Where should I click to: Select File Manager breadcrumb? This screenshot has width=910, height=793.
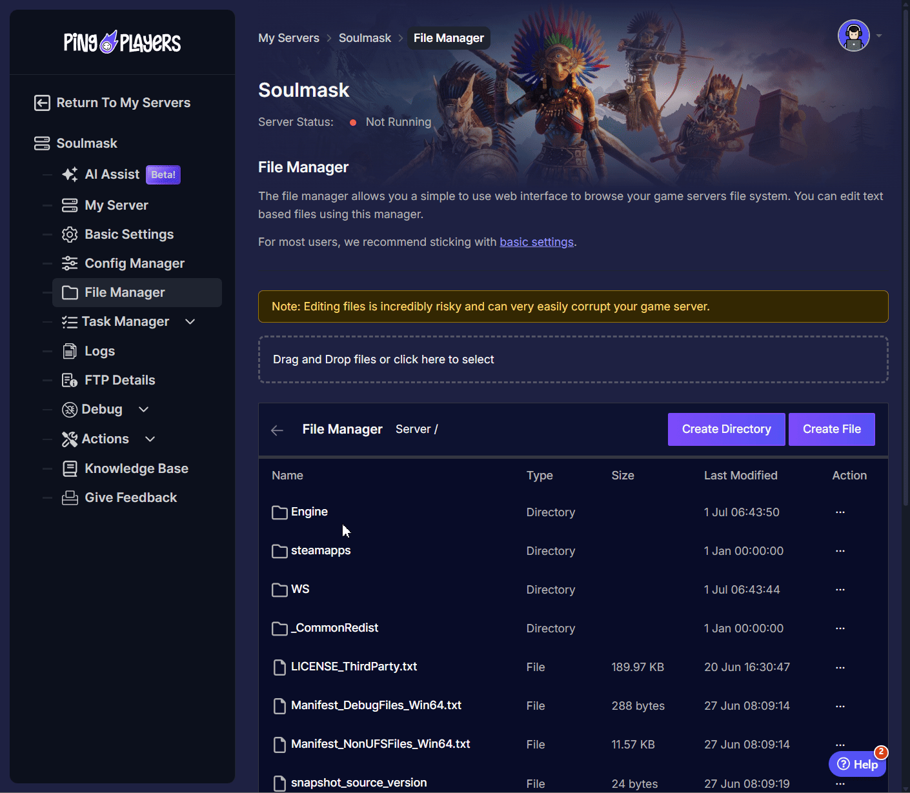(449, 38)
